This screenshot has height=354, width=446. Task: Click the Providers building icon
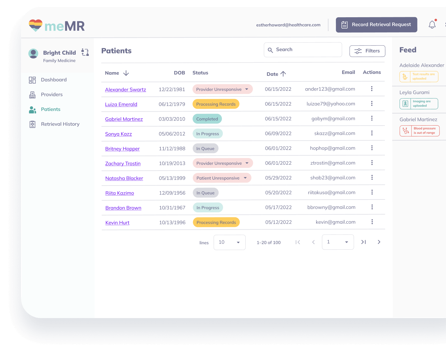tap(32, 95)
